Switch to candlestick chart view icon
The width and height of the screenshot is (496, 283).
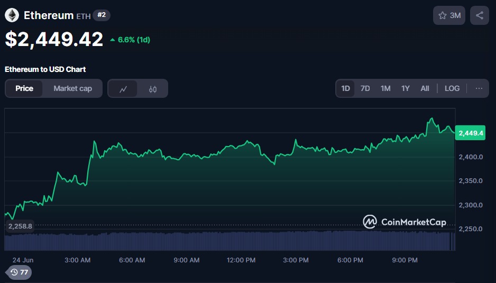click(x=153, y=89)
